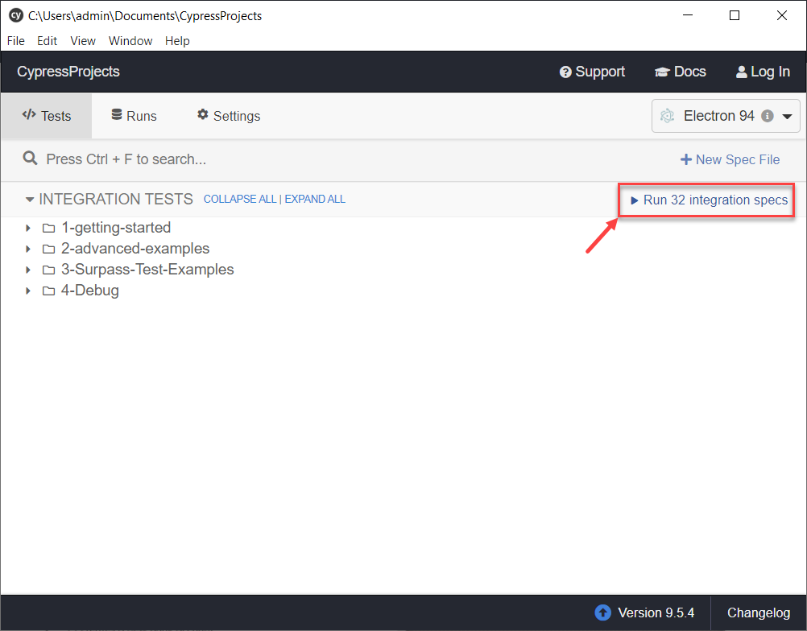The height and width of the screenshot is (631, 807).
Task: Click the CypressProjects project title
Action: [x=68, y=72]
